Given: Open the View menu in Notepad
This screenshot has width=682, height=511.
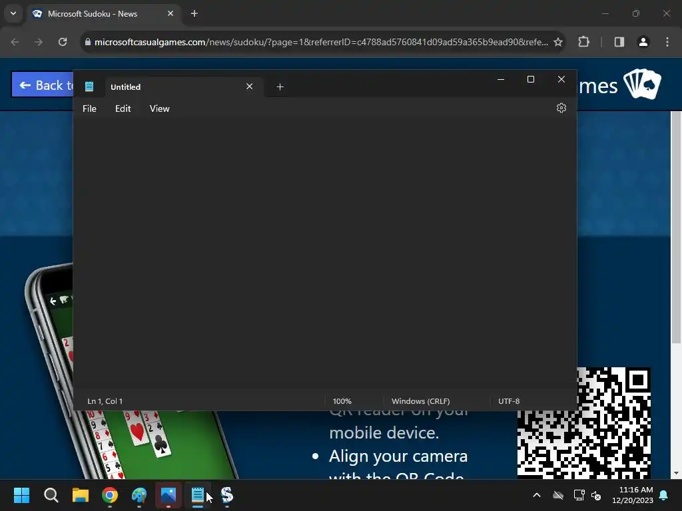Looking at the screenshot, I should (x=160, y=108).
